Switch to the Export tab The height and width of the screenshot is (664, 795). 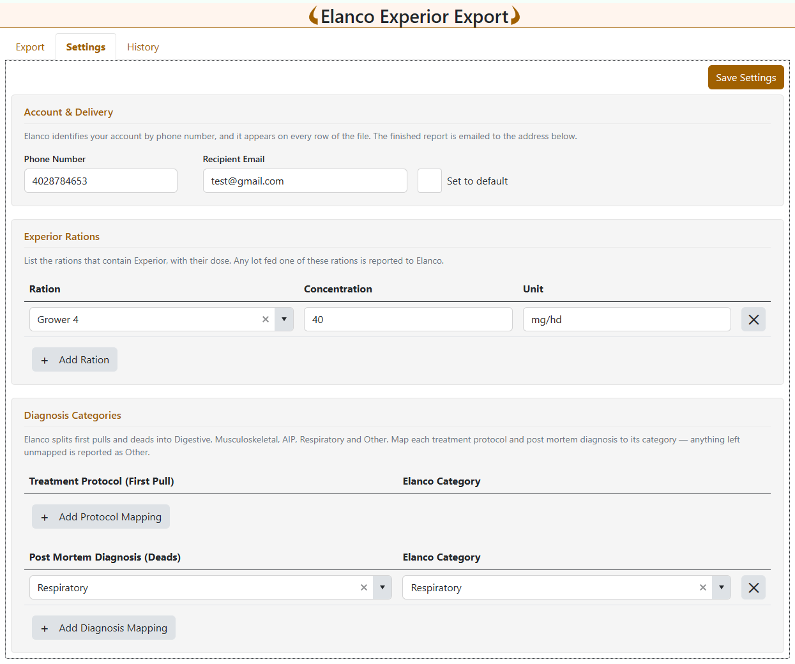pos(30,47)
